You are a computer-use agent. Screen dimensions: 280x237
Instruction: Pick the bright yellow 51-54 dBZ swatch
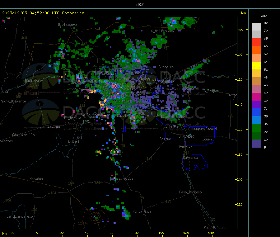coord(256,66)
